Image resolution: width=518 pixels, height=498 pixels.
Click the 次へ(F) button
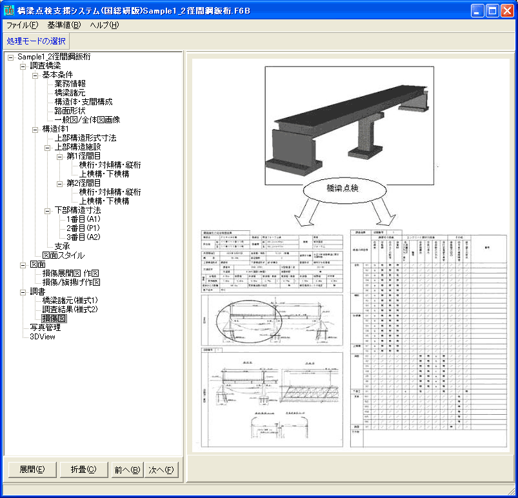(161, 470)
